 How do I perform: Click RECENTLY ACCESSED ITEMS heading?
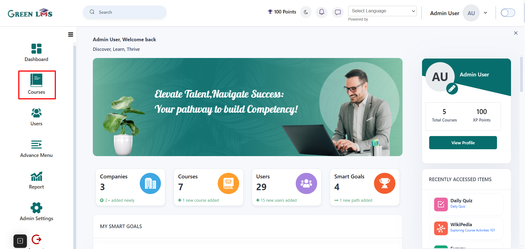460,179
